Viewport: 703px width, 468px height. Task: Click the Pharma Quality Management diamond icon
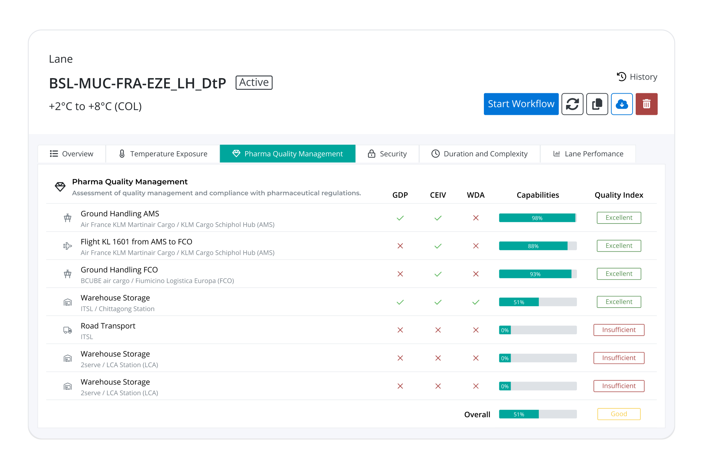pos(60,187)
